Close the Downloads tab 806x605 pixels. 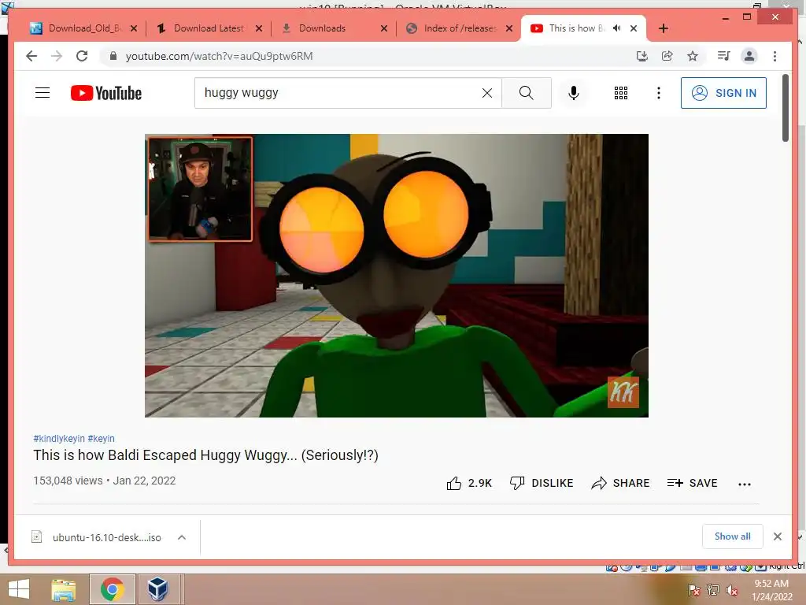(x=384, y=28)
